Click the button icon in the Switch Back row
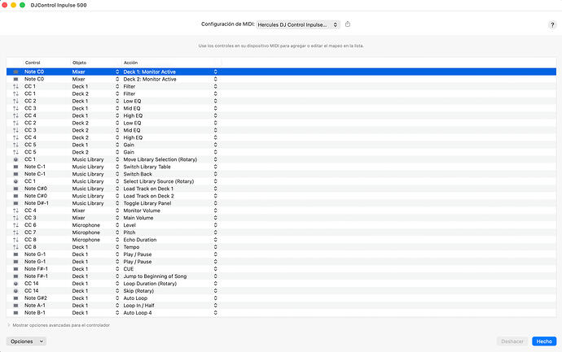Screen dimensions: 562x352 point(15,174)
